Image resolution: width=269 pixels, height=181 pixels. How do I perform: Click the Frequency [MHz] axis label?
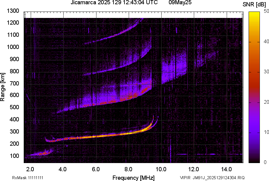(134, 178)
